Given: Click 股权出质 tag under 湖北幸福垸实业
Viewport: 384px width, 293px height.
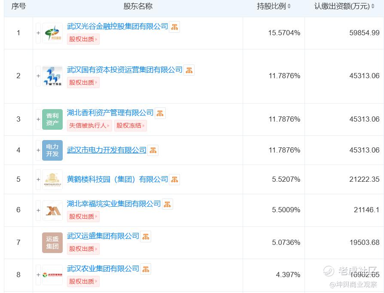Looking at the screenshot, I should click(x=83, y=217).
